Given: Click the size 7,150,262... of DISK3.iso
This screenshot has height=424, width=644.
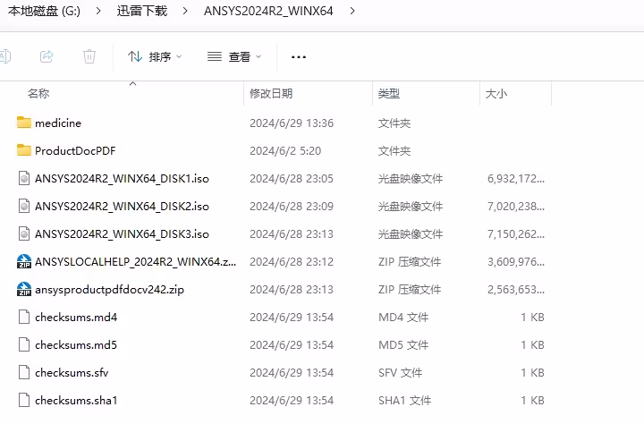Looking at the screenshot, I should [516, 234].
